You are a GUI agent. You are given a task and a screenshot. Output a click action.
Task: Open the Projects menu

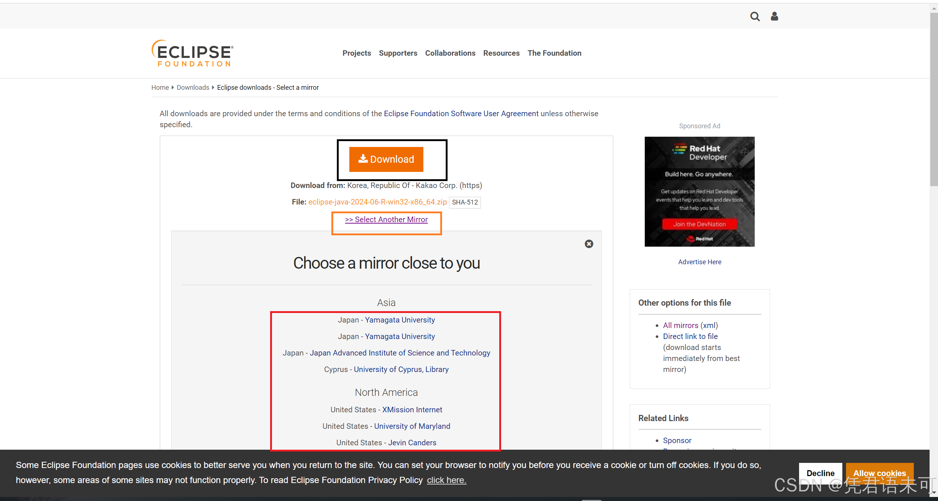point(357,53)
